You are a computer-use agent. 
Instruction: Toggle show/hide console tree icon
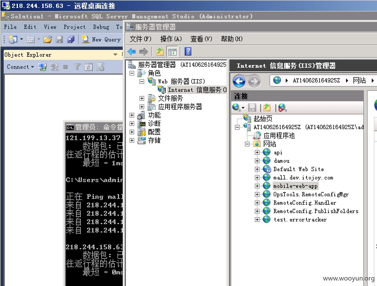coord(172,52)
